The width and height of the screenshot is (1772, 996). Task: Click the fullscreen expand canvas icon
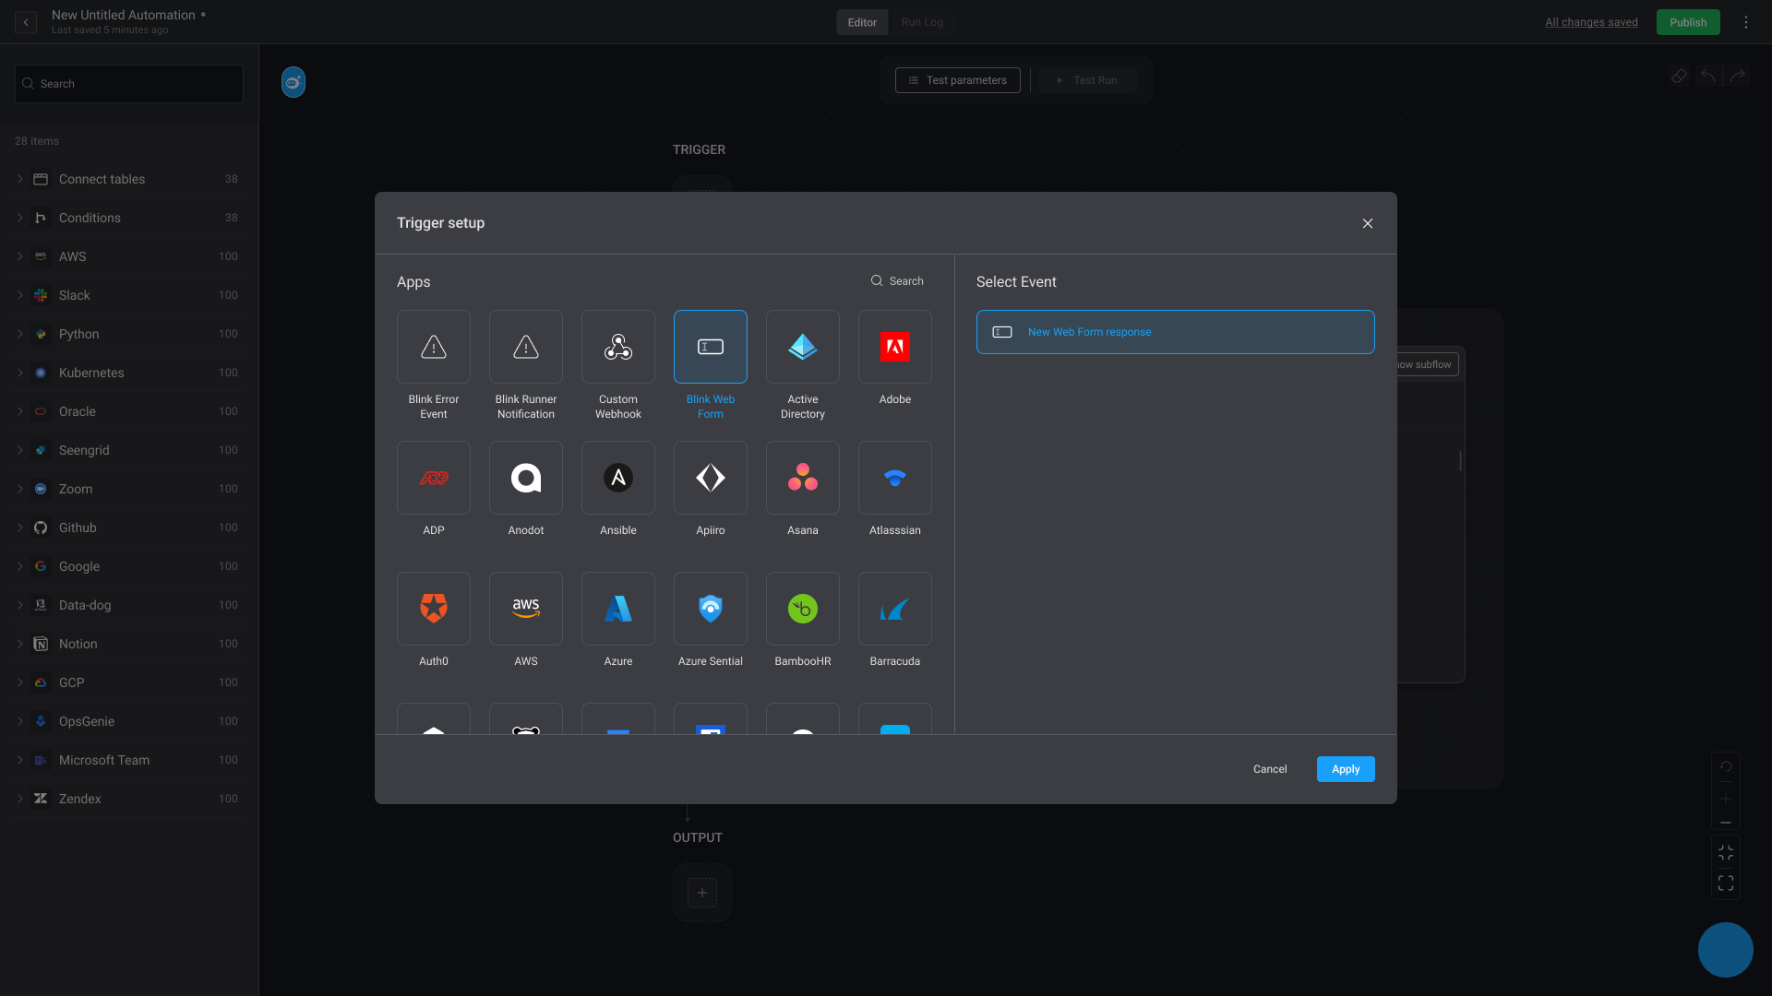tap(1726, 883)
